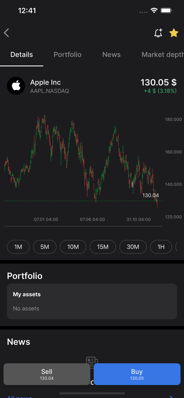
Task: Tap the Wi-Fi status icon
Action: pos(154,10)
